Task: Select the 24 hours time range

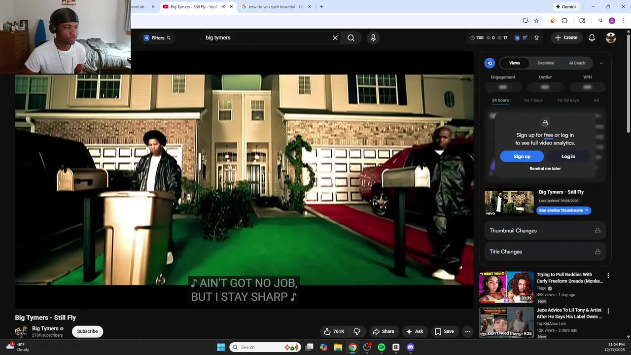Action: (500, 100)
